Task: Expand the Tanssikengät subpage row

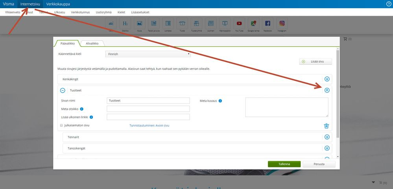Action: pyautogui.click(x=327, y=148)
